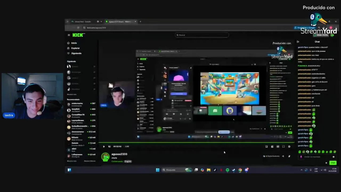The height and width of the screenshot is (192, 341).
Task: Share the stream via share icon
Action: tap(283, 156)
